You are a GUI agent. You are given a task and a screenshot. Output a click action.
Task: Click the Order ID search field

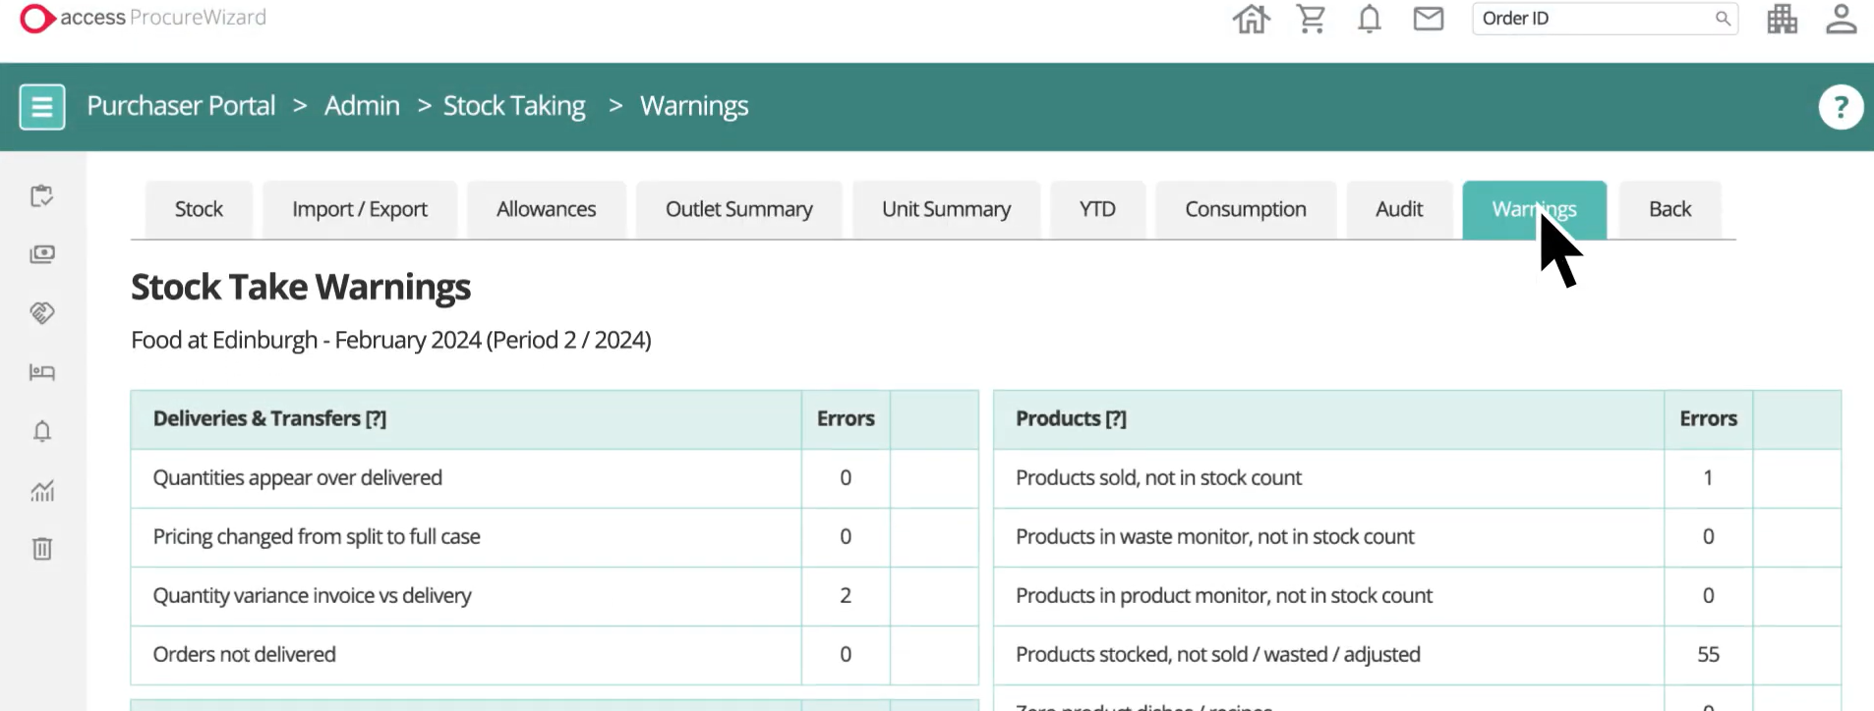[1593, 19]
